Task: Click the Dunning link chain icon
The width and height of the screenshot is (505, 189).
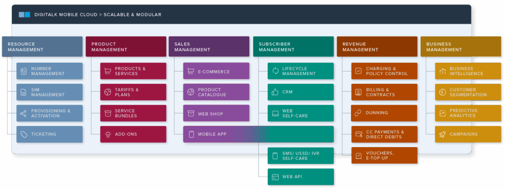Action: (x=358, y=113)
